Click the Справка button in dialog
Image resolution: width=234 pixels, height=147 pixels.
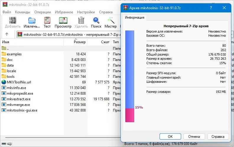[x=218, y=137]
